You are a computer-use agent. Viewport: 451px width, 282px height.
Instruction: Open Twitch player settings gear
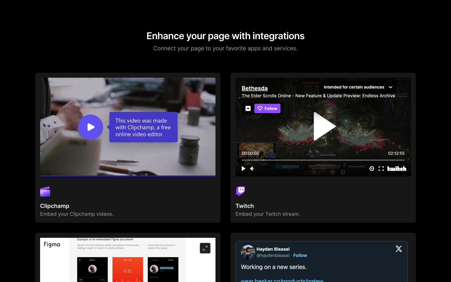[372, 169]
